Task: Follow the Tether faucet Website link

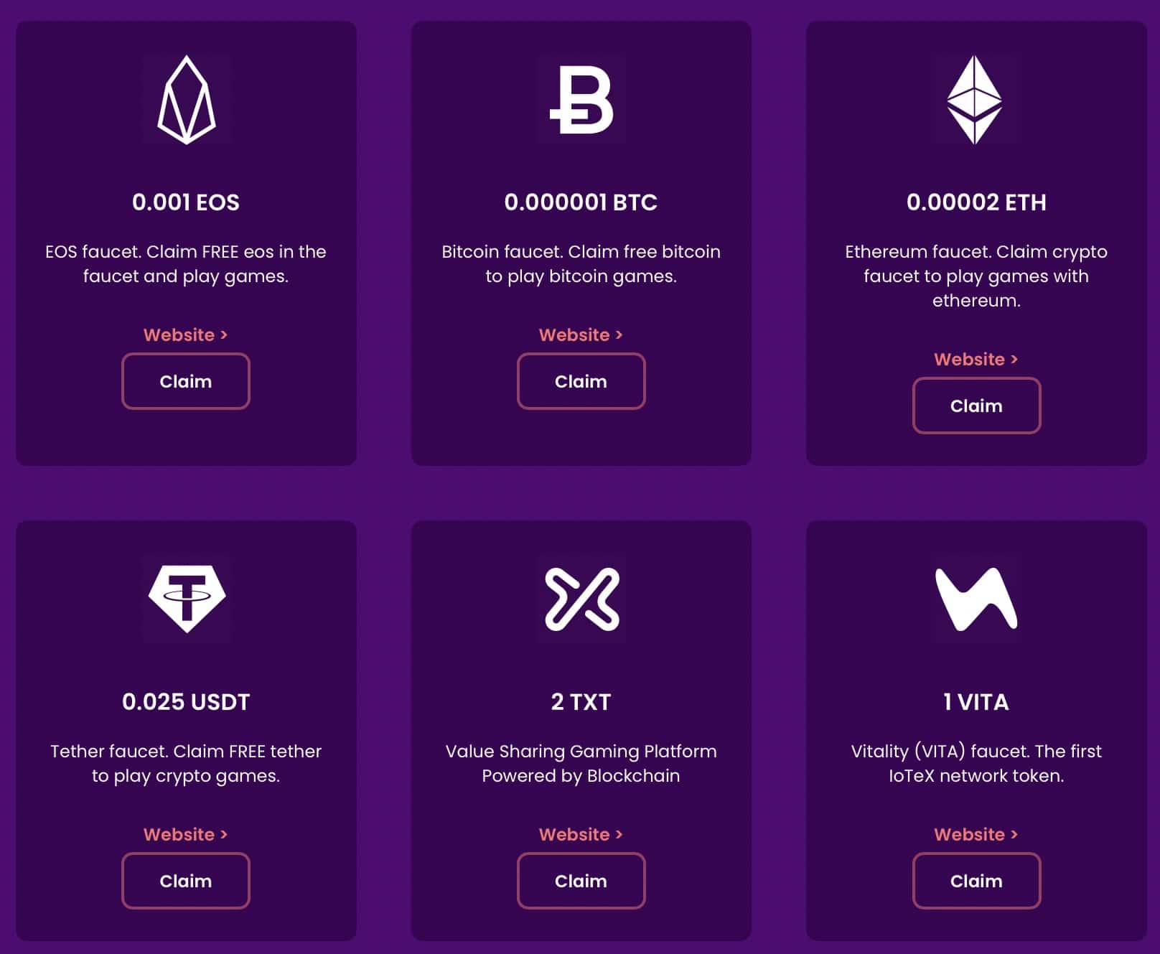Action: point(185,834)
